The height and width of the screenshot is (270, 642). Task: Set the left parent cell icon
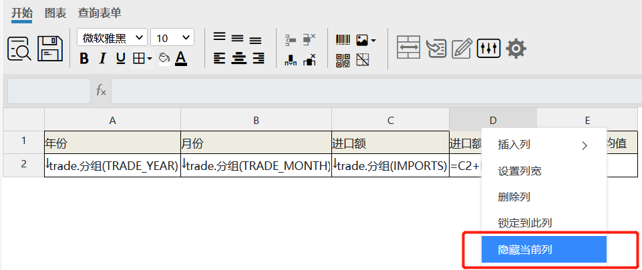pyautogui.click(x=291, y=39)
